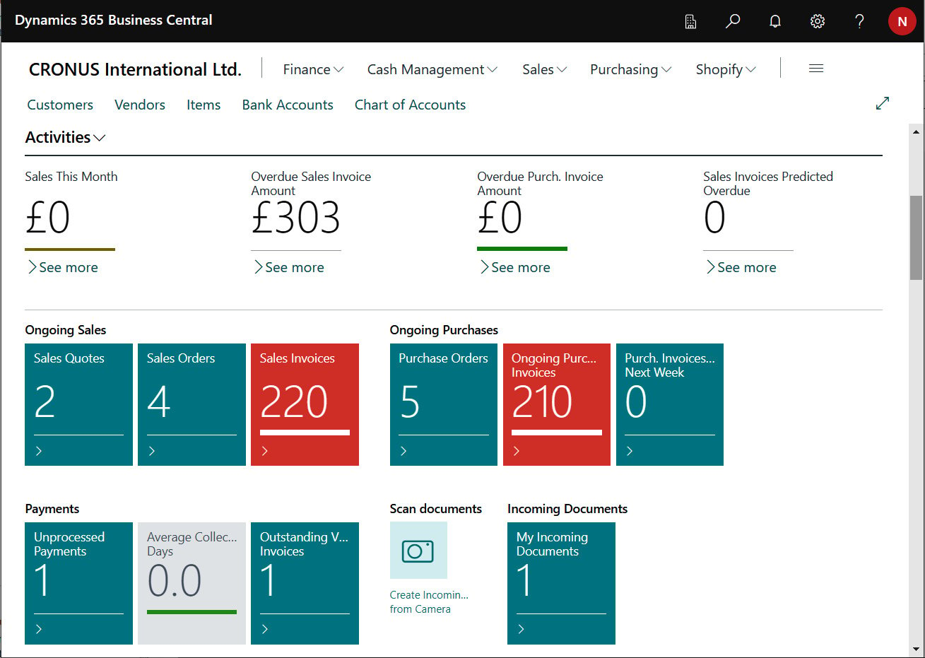Open the notifications bell icon
This screenshot has width=925, height=658.
click(x=775, y=21)
